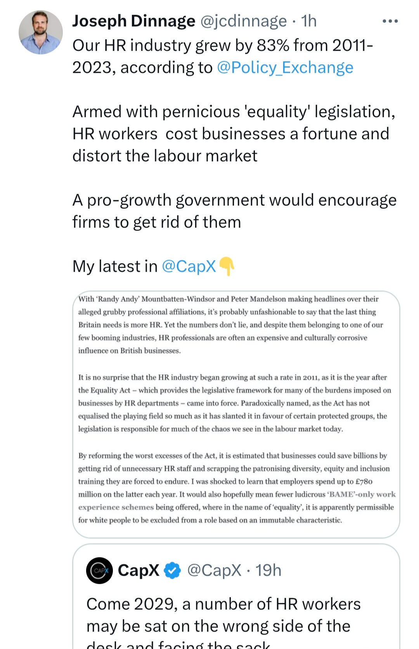
Task: Open the Joseph Dinnage display name
Action: [134, 21]
